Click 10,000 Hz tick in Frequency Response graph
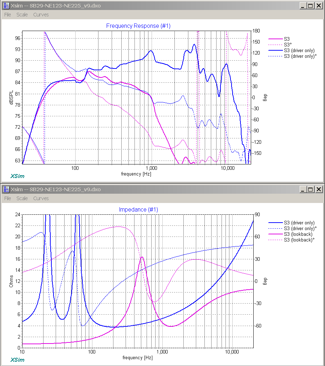 [228, 168]
